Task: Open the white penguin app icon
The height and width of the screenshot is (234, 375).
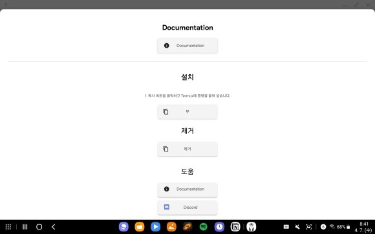Action: [252, 227]
